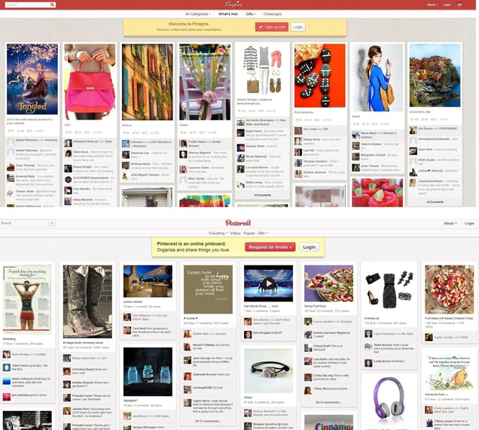
Task: Open the Spring Fruit Pizza pin
Action: click(328, 283)
